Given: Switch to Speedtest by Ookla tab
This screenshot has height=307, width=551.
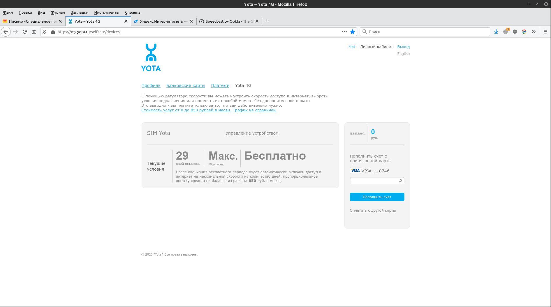Looking at the screenshot, I should click(x=227, y=21).
